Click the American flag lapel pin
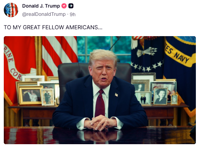The width and height of the screenshot is (200, 149). (x=116, y=95)
